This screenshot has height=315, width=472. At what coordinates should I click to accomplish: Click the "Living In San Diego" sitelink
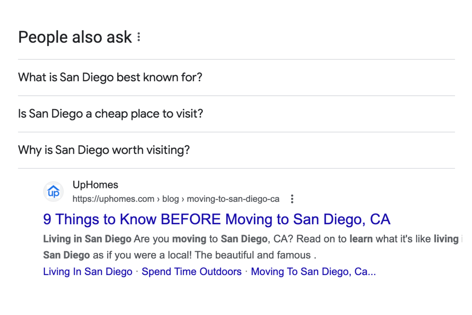87,271
